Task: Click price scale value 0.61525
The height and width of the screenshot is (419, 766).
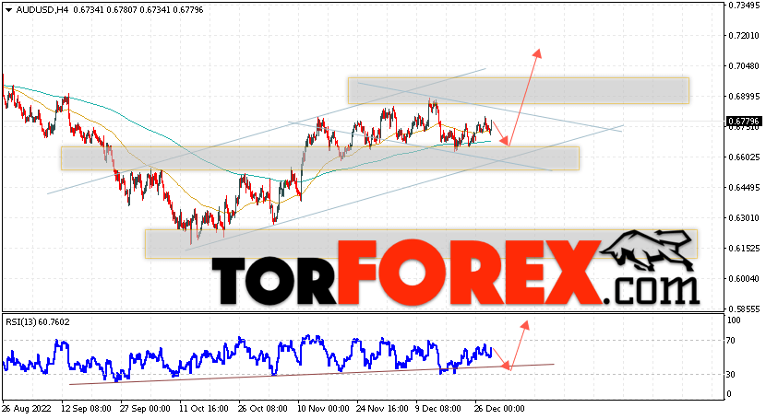Action: coord(744,249)
